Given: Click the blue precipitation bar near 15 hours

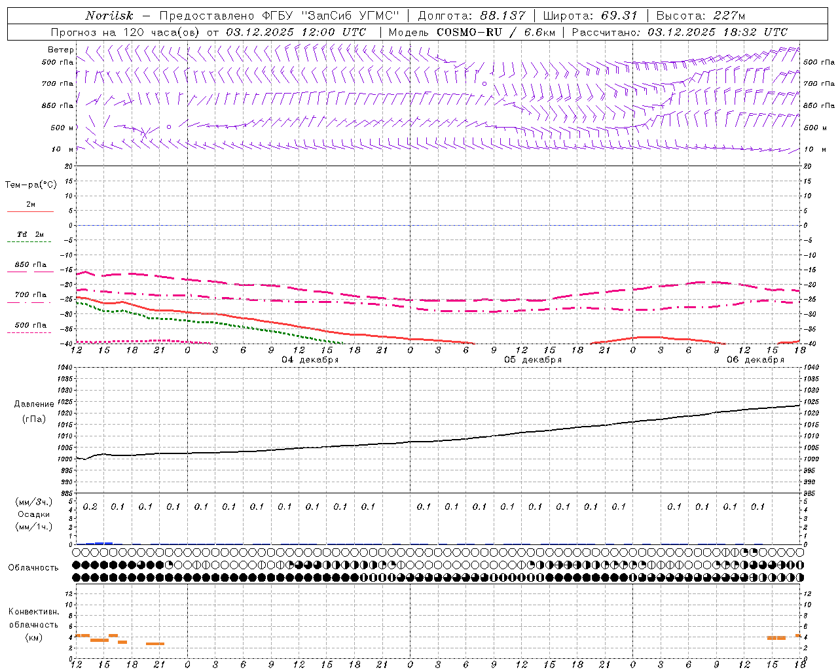Looking at the screenshot, I should pos(99,543).
